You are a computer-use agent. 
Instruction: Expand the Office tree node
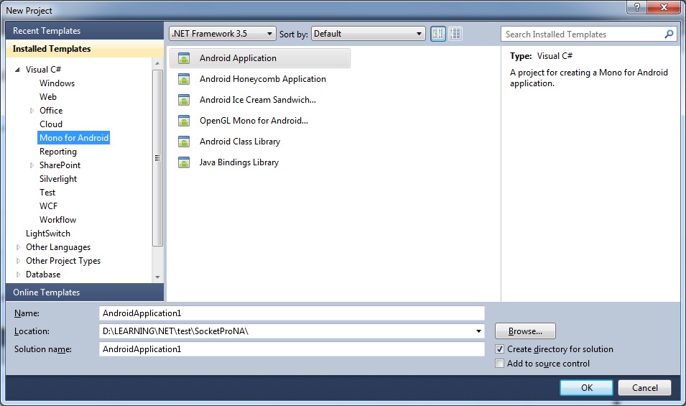click(32, 111)
